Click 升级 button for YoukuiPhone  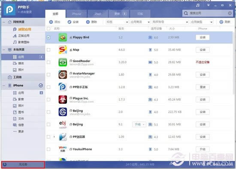point(203,149)
